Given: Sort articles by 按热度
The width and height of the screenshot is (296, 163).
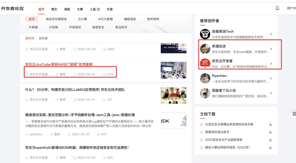Looking at the screenshot, I should 43,38.
